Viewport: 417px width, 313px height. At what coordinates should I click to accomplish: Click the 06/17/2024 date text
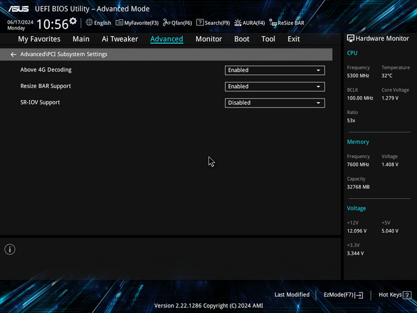[x=20, y=22]
